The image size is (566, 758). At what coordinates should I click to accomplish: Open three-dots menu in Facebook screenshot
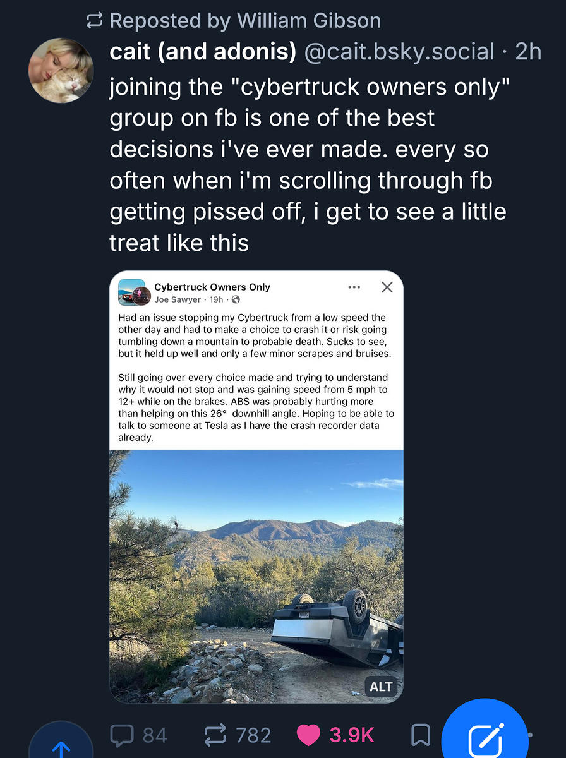[354, 287]
